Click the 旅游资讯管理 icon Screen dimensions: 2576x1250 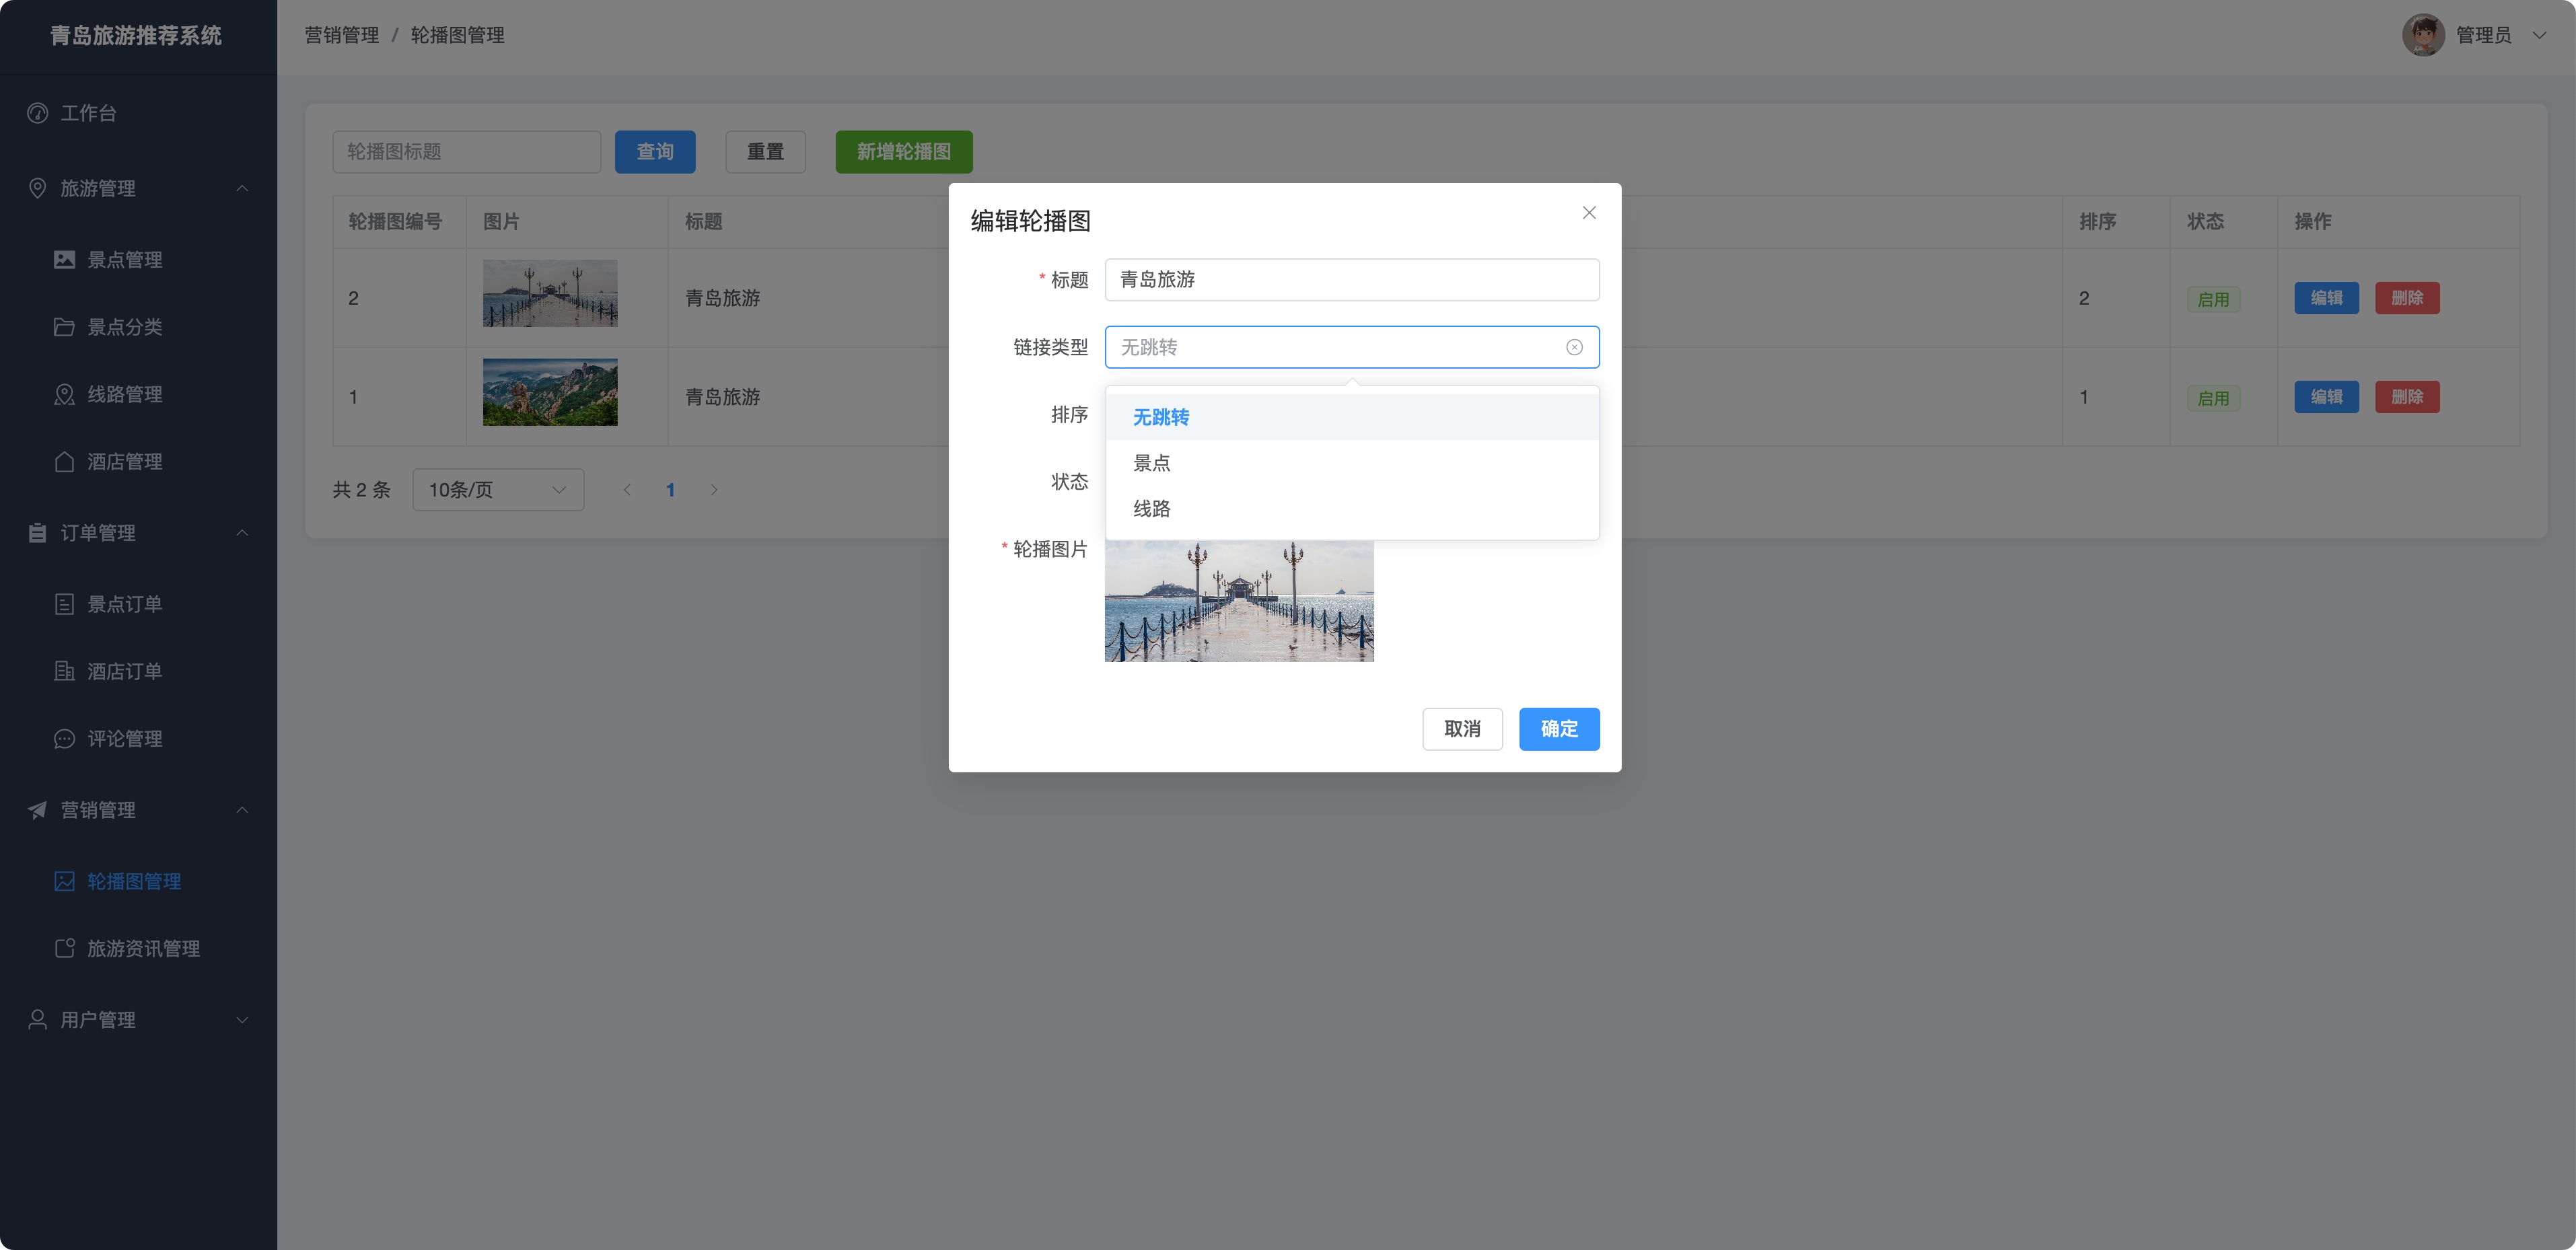coord(65,948)
